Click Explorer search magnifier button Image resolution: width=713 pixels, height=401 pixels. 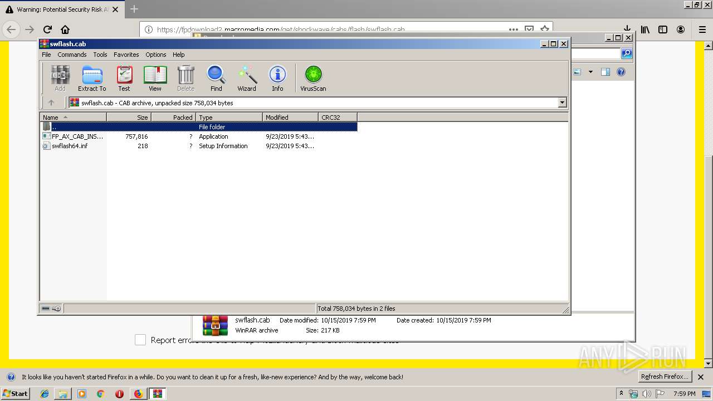[x=627, y=53]
